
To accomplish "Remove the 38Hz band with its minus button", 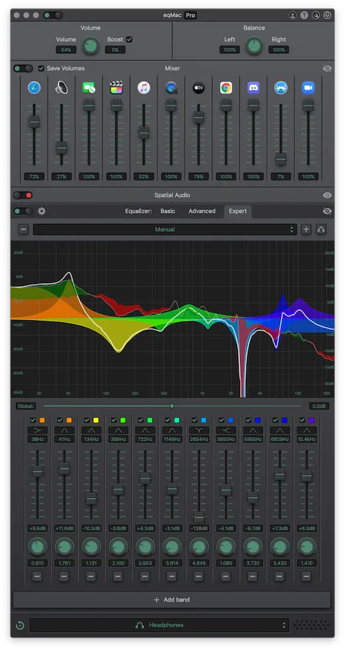I will 37,576.
